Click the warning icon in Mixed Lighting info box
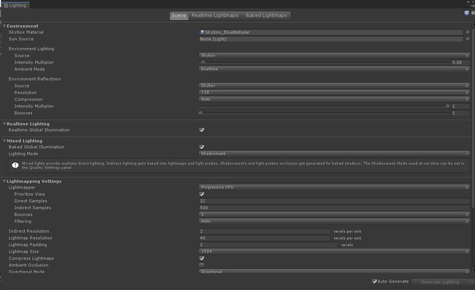The width and height of the screenshot is (475, 290). click(x=15, y=165)
